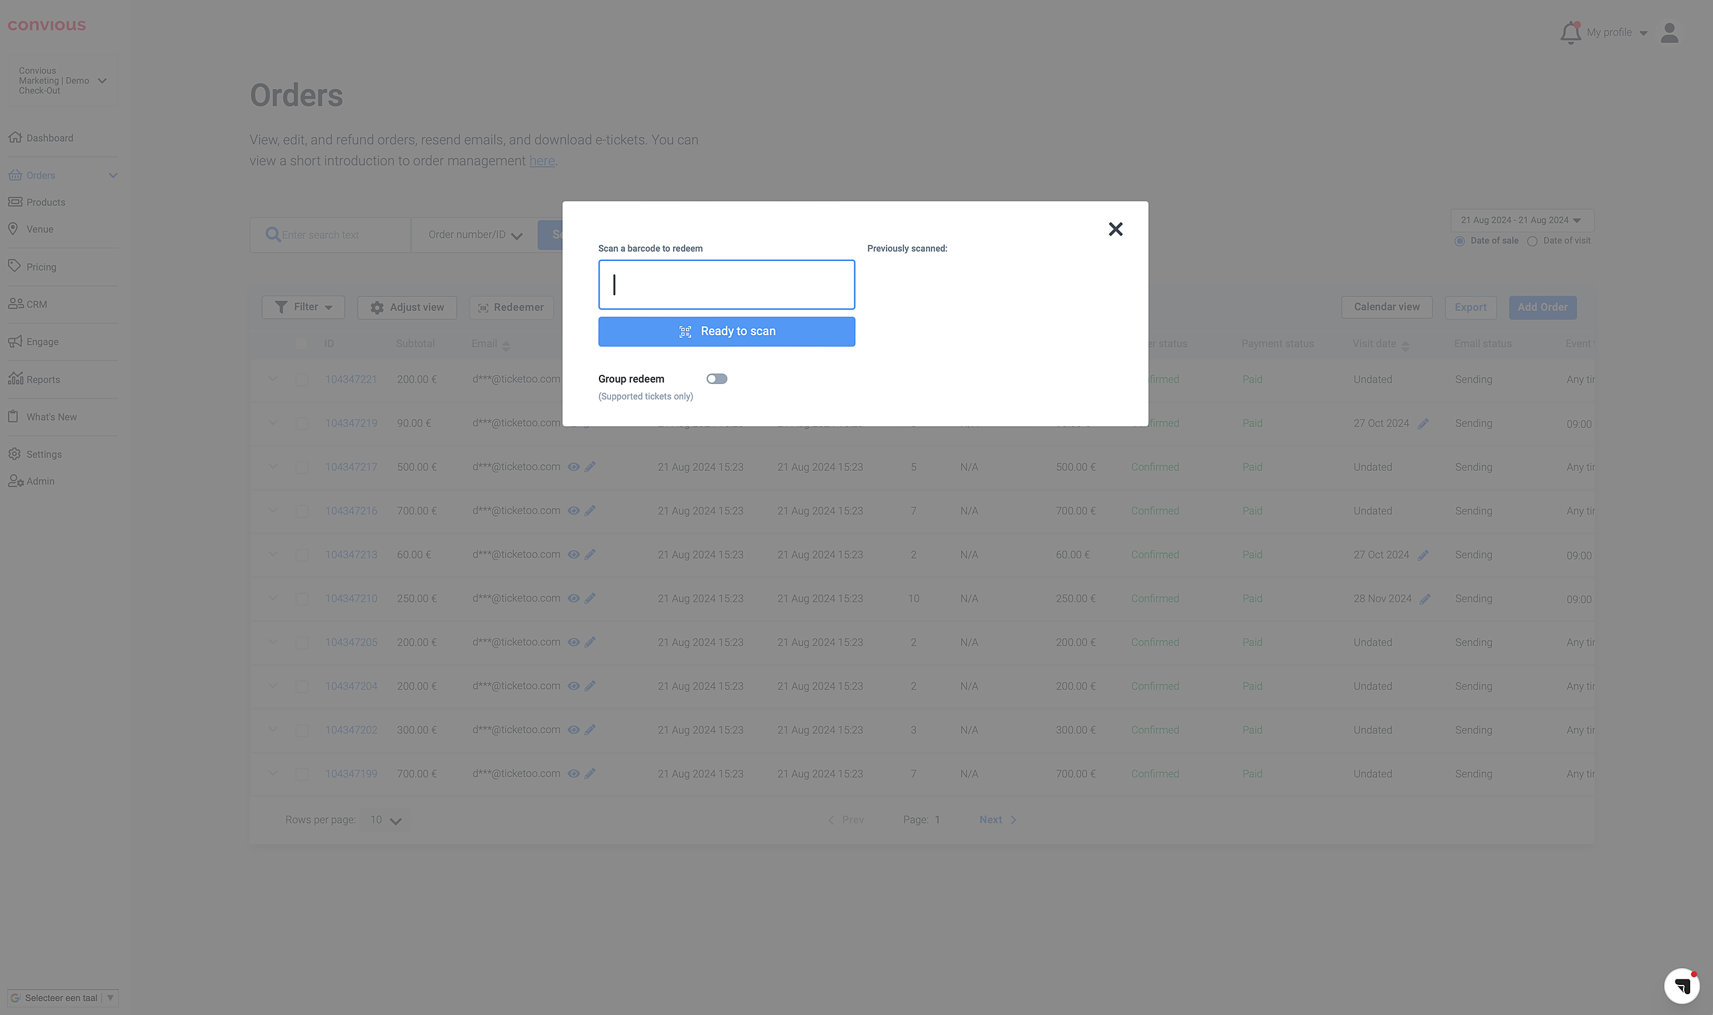The height and width of the screenshot is (1015, 1713).
Task: Click the Settings gear in sidebar
Action: point(14,454)
